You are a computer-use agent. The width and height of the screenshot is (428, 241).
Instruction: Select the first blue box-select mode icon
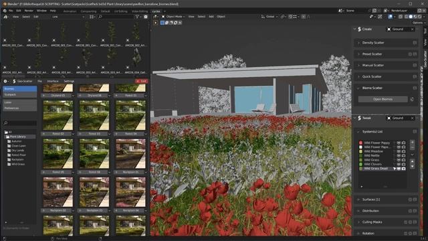[x=163, y=23]
